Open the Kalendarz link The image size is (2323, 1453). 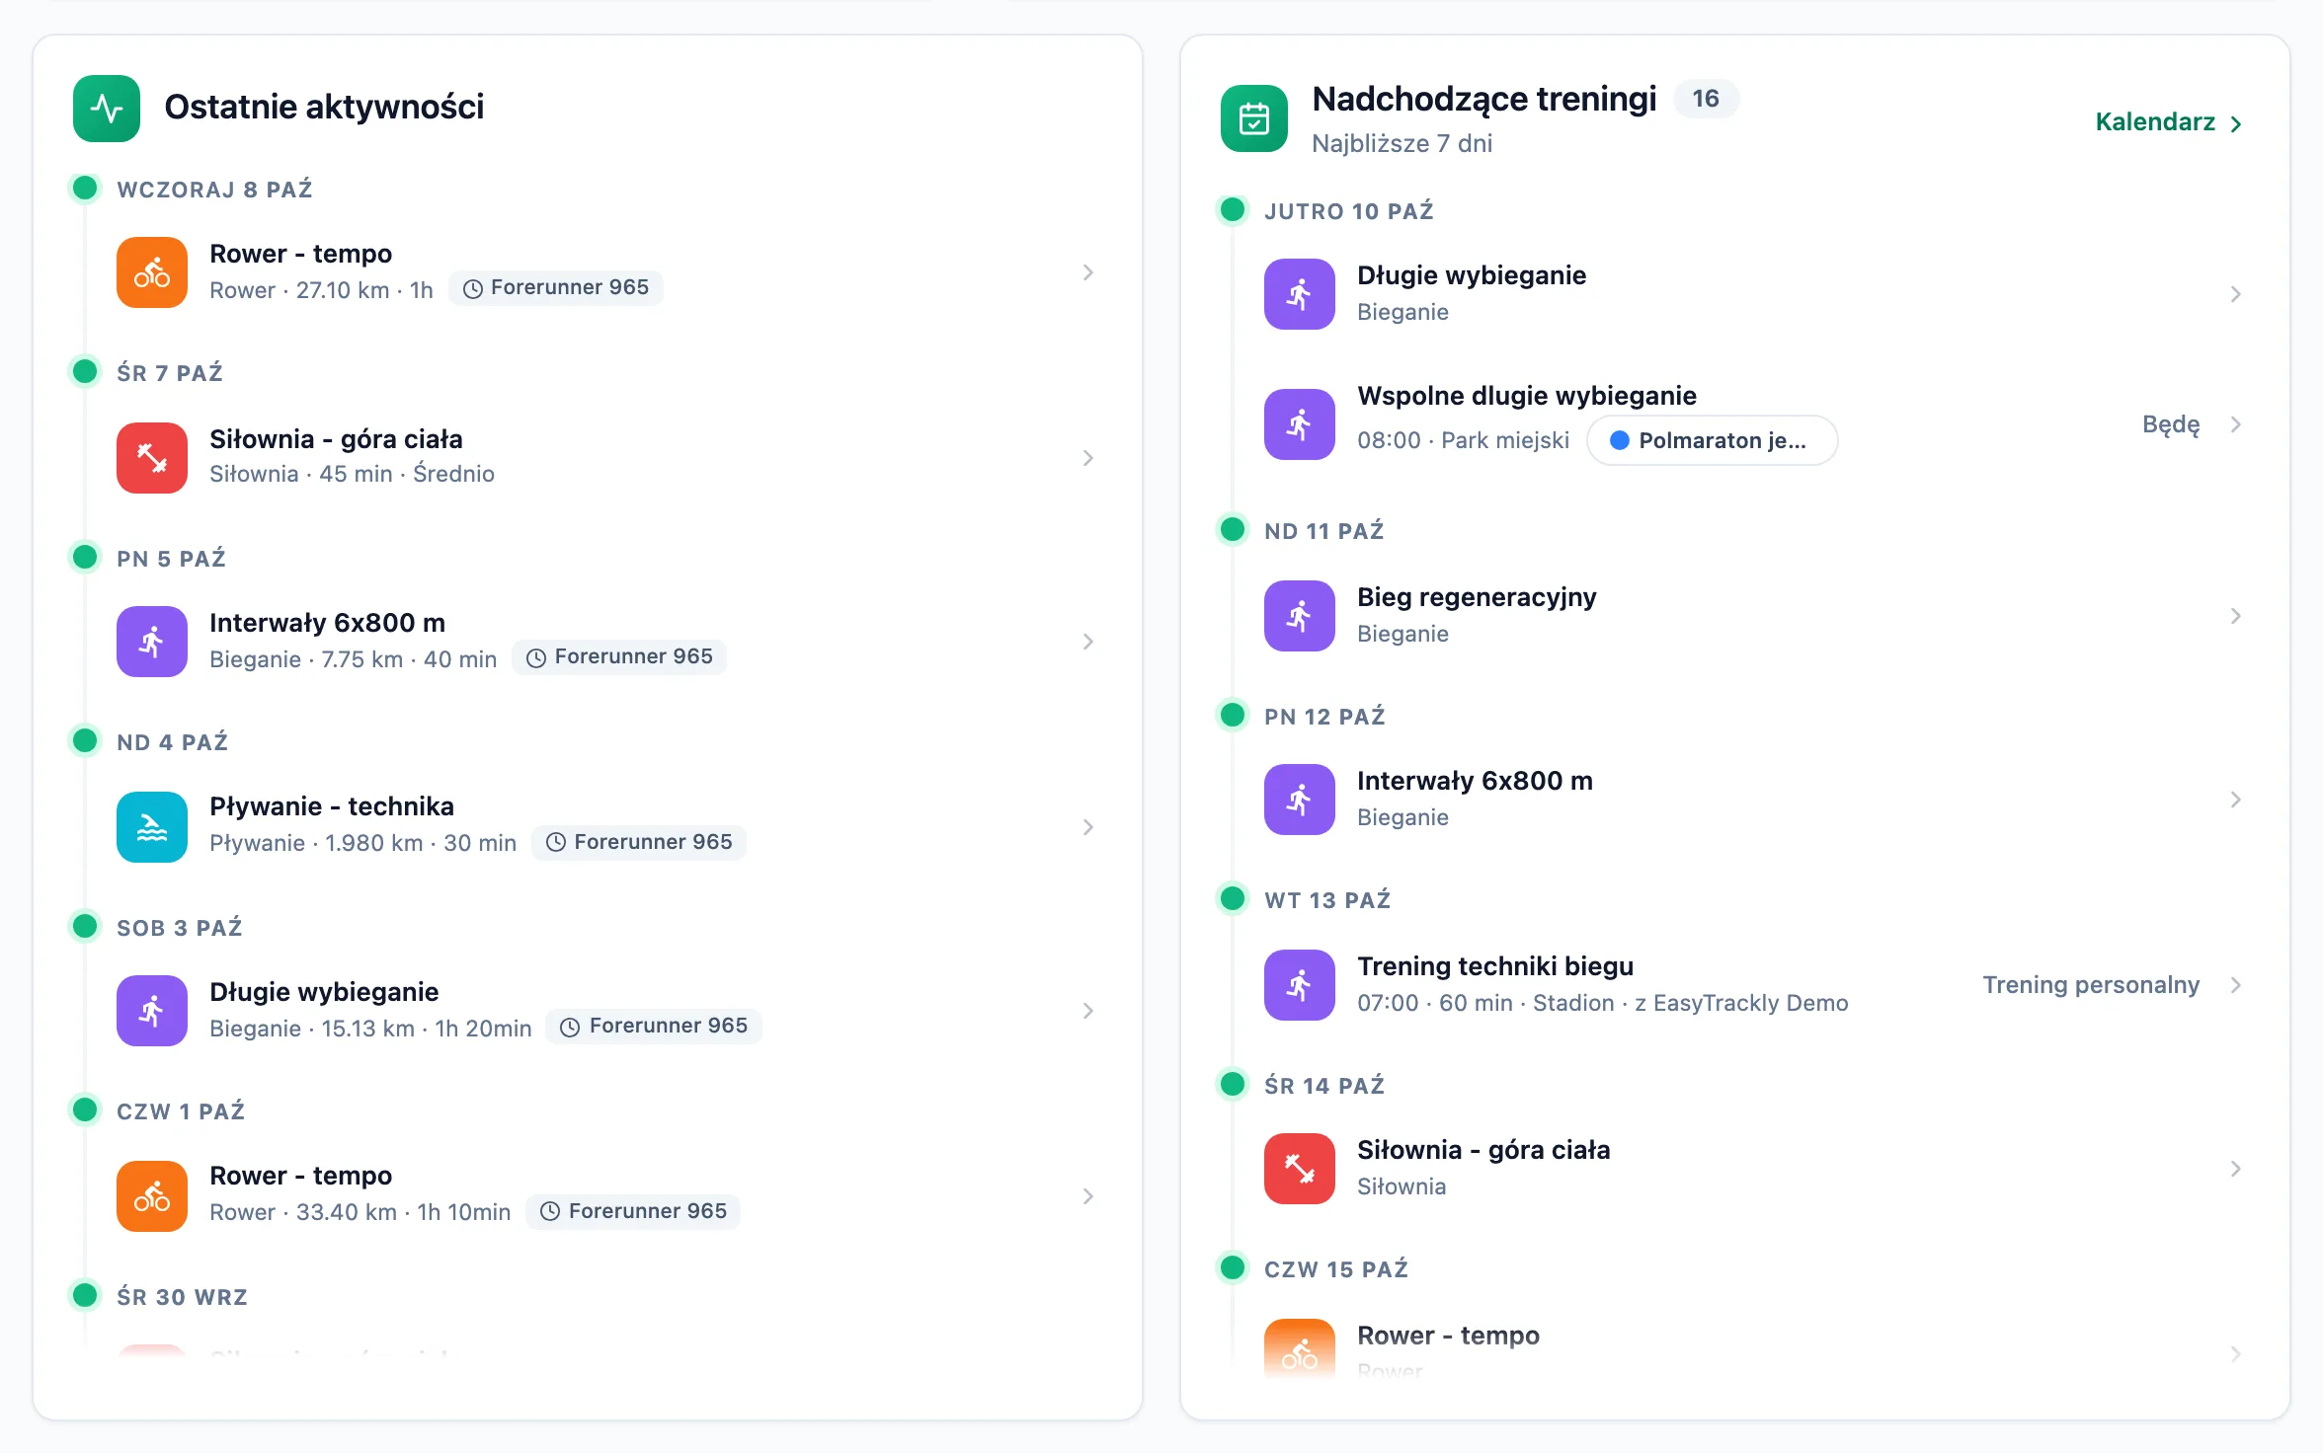tap(2169, 122)
